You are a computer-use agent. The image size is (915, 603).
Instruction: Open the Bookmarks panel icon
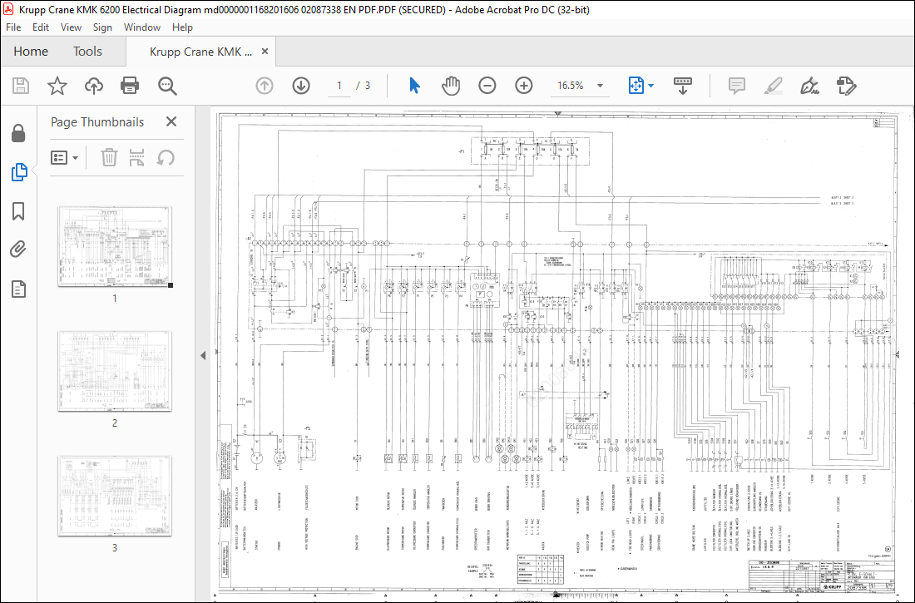[x=18, y=211]
